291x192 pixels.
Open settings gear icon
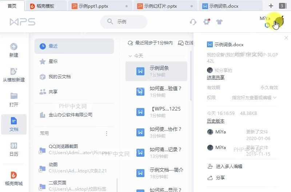pyautogui.click(x=207, y=22)
